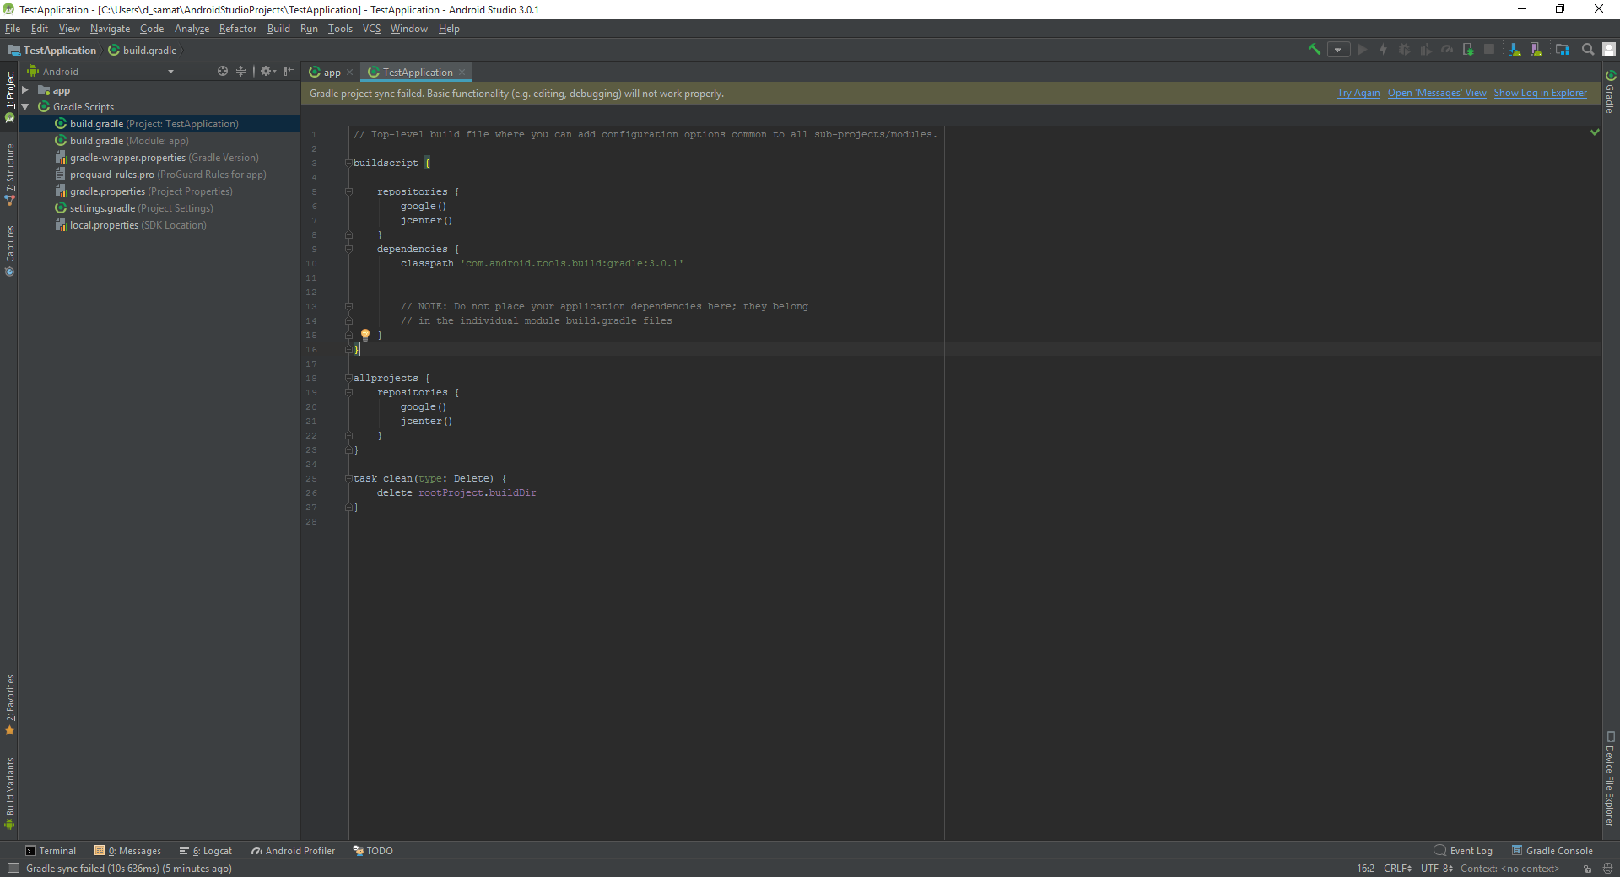The height and width of the screenshot is (877, 1620).
Task: Click the Run app play icon
Action: 1362,50
